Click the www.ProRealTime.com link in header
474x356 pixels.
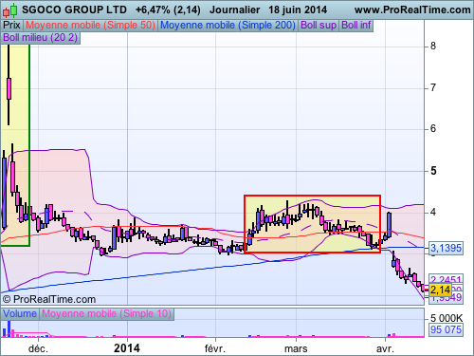click(x=412, y=9)
